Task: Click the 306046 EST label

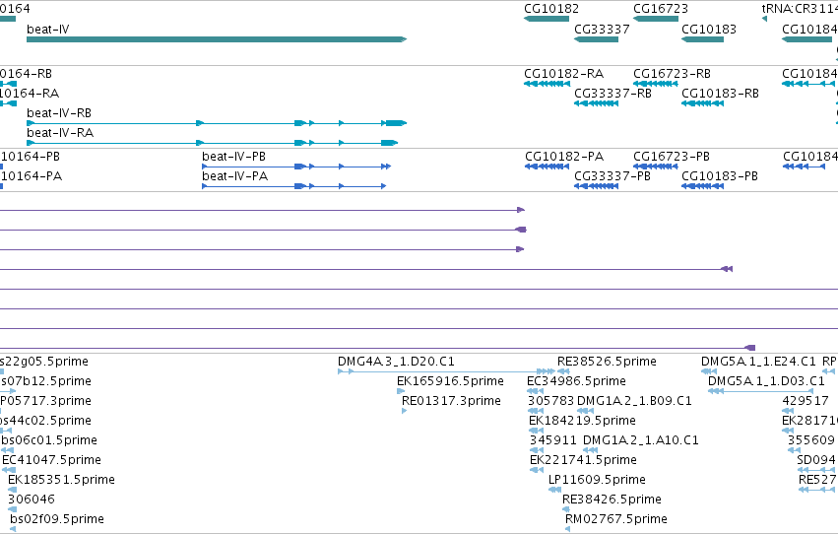Action: (31, 500)
